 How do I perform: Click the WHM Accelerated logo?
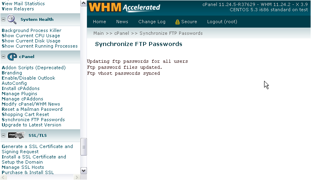(x=124, y=8)
